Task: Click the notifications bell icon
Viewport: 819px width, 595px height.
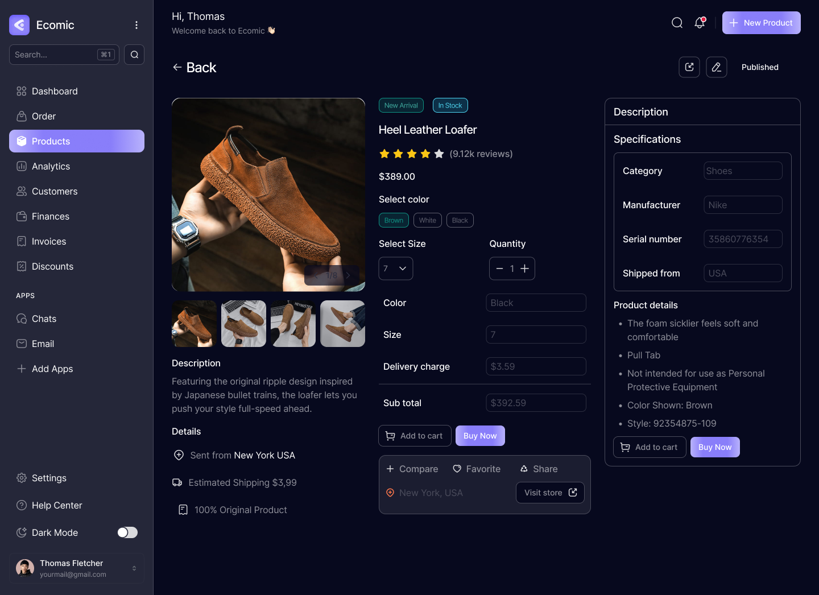Action: coord(699,22)
